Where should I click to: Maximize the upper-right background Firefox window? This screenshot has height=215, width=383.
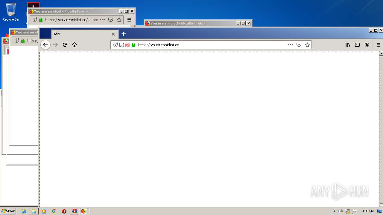pos(243,23)
